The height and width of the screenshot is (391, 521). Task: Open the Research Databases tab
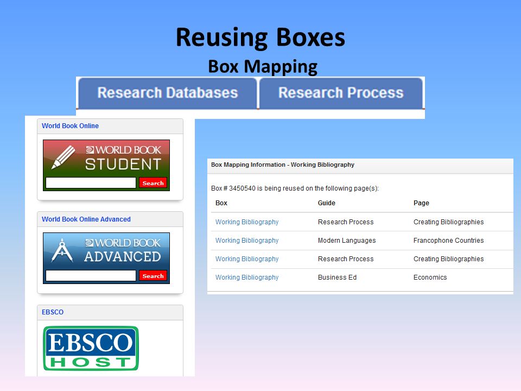coord(168,93)
